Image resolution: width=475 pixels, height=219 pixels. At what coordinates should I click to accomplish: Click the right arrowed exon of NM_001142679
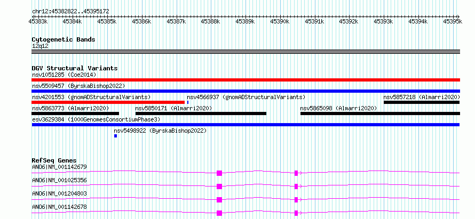pos(297,173)
